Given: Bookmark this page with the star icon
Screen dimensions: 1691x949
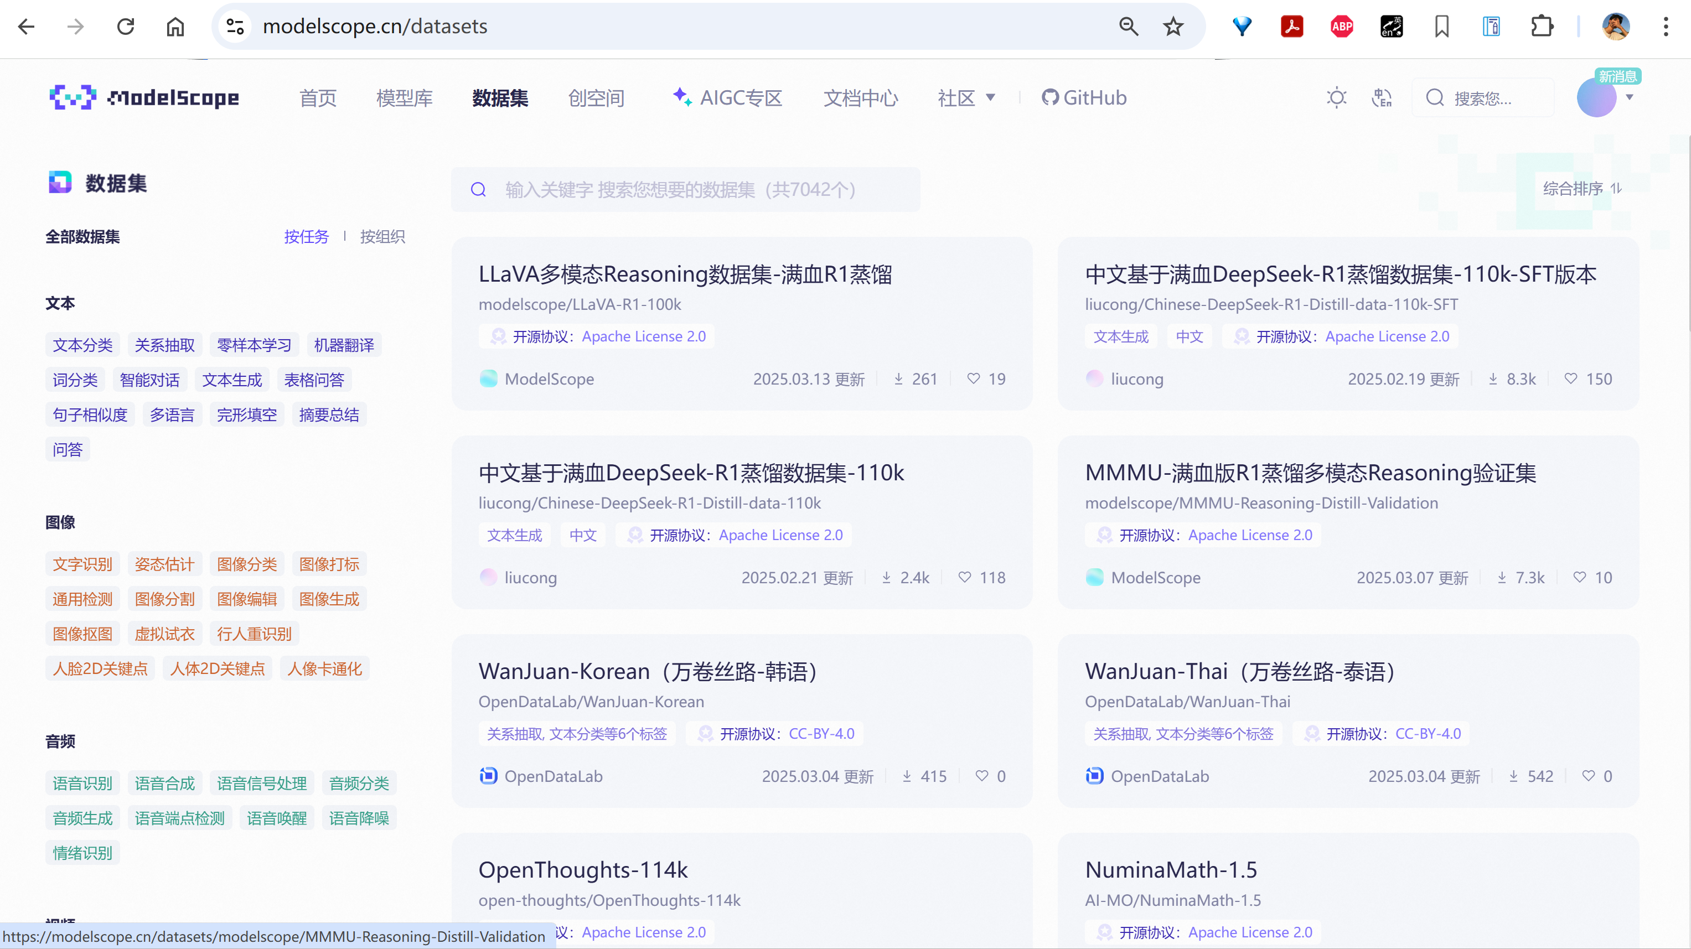Looking at the screenshot, I should click(x=1173, y=27).
